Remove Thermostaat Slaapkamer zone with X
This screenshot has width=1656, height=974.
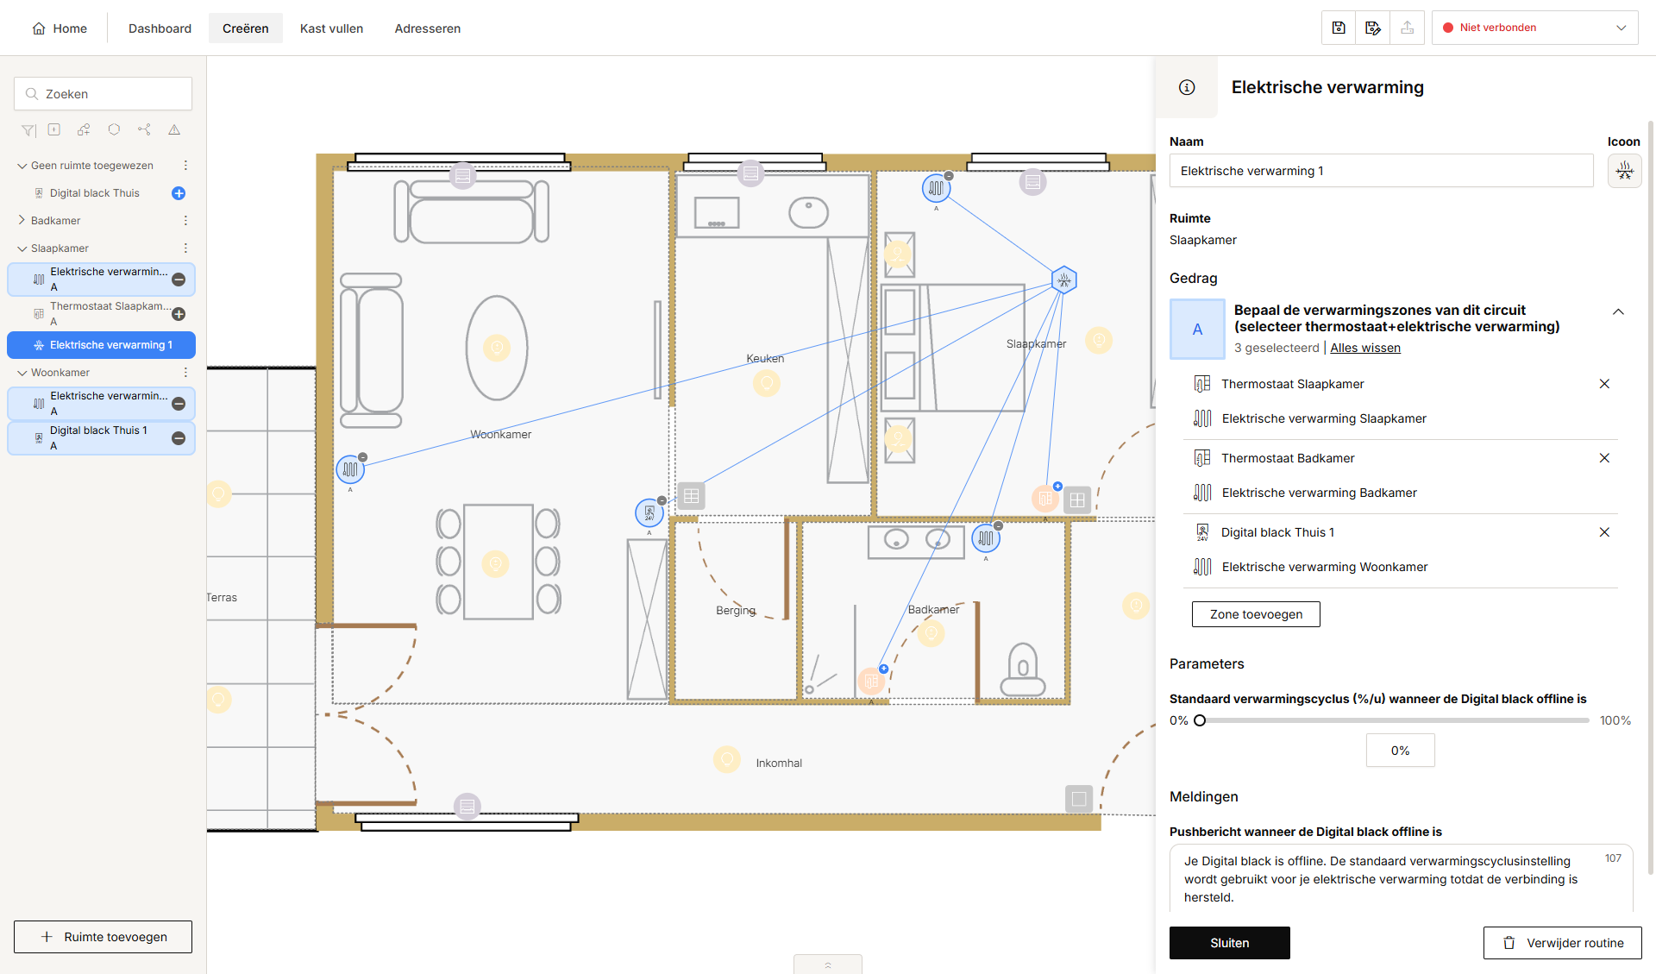point(1604,384)
